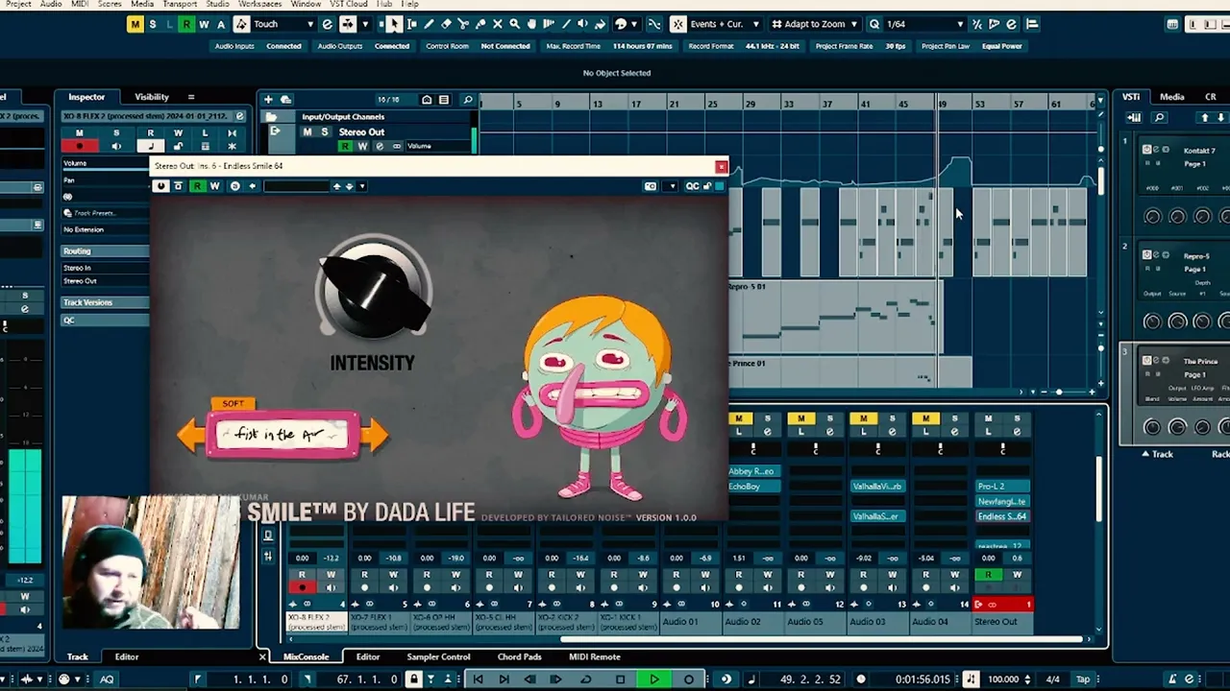Click the VSTi rack search magnifier icon
The width and height of the screenshot is (1230, 691).
[x=1160, y=117]
